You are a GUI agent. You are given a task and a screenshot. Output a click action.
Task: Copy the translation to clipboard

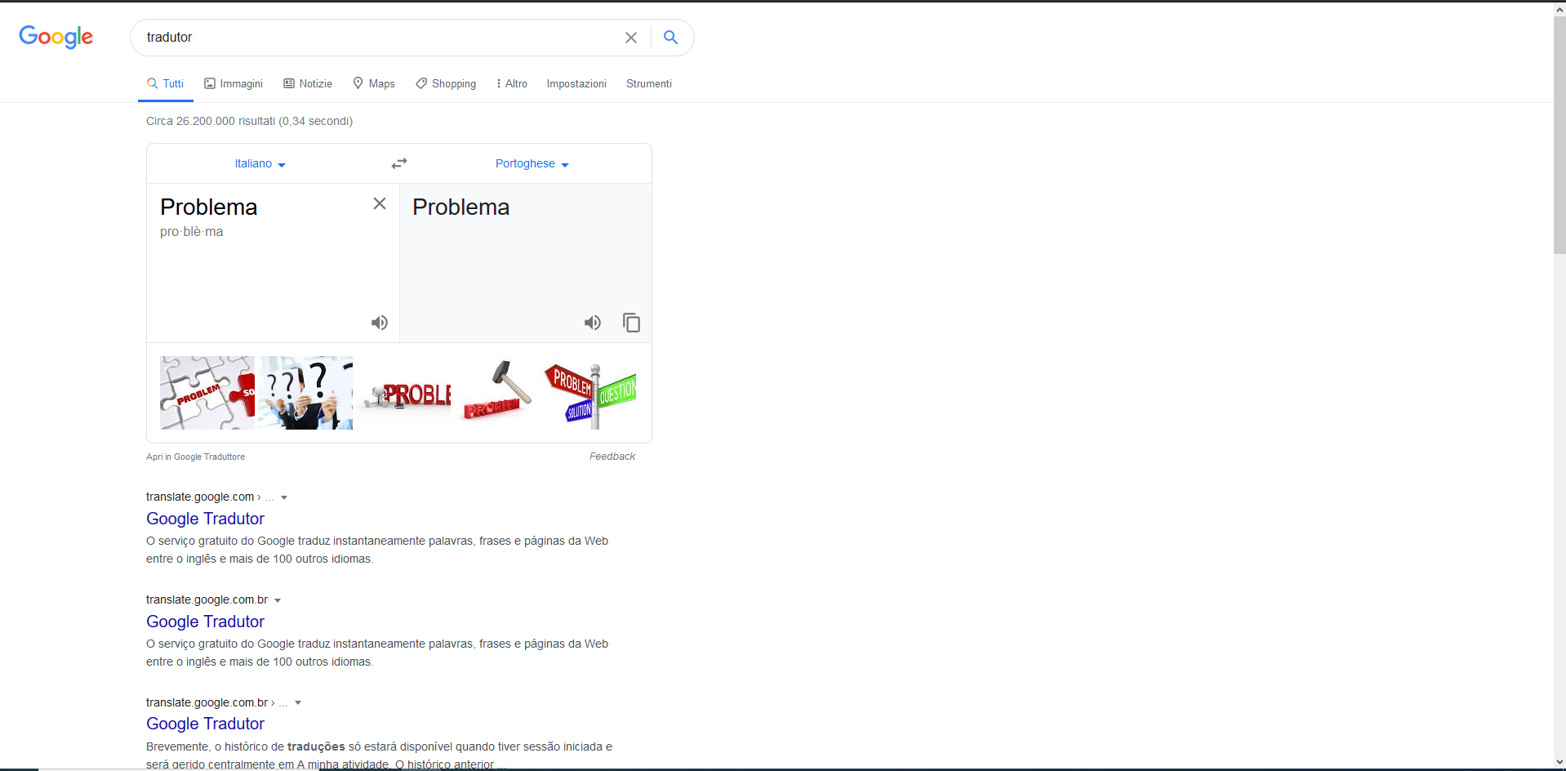632,323
